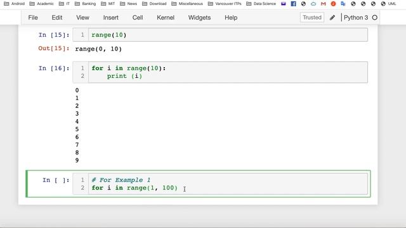Click the '# For Example 1' comment line
406x228 pixels.
tap(121, 180)
